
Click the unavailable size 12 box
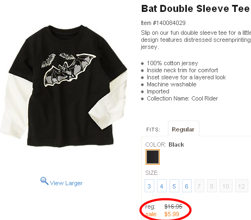(x=242, y=186)
